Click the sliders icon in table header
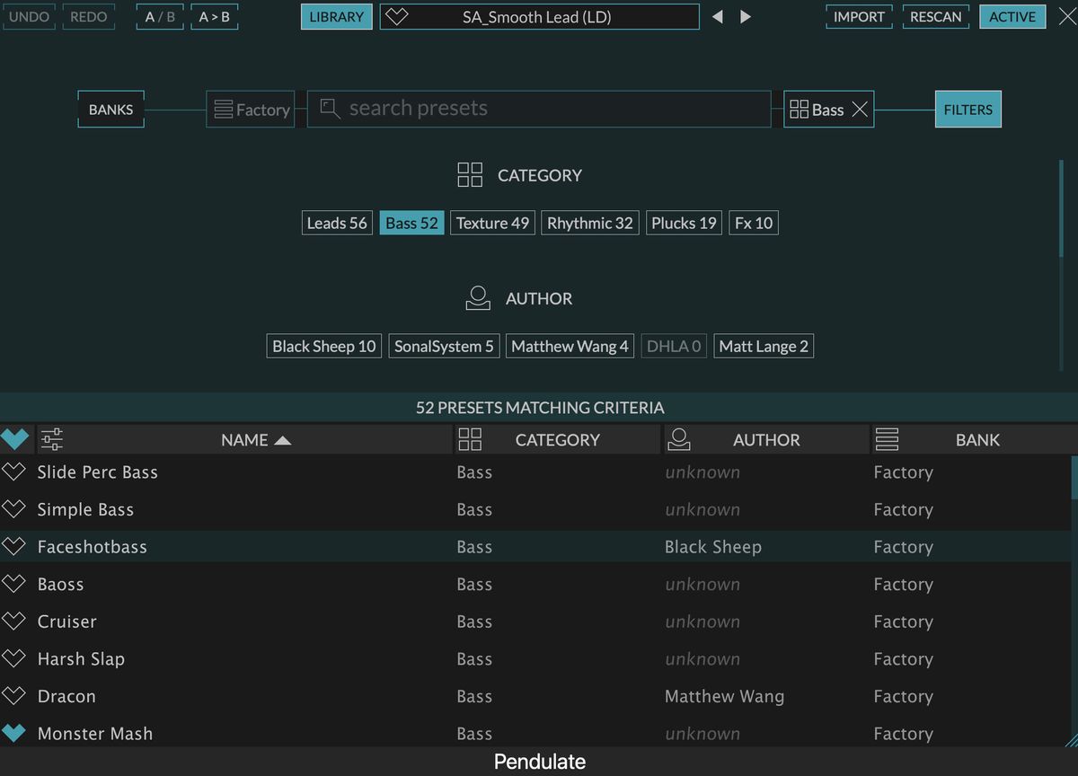The height and width of the screenshot is (776, 1078). (52, 439)
